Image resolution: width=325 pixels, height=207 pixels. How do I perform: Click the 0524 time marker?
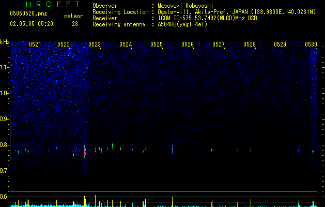[x=126, y=44]
